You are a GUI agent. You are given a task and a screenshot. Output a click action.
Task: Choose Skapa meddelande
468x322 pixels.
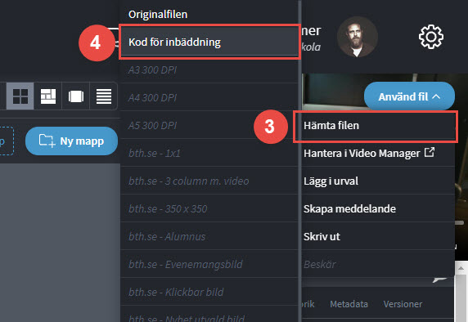point(378,208)
